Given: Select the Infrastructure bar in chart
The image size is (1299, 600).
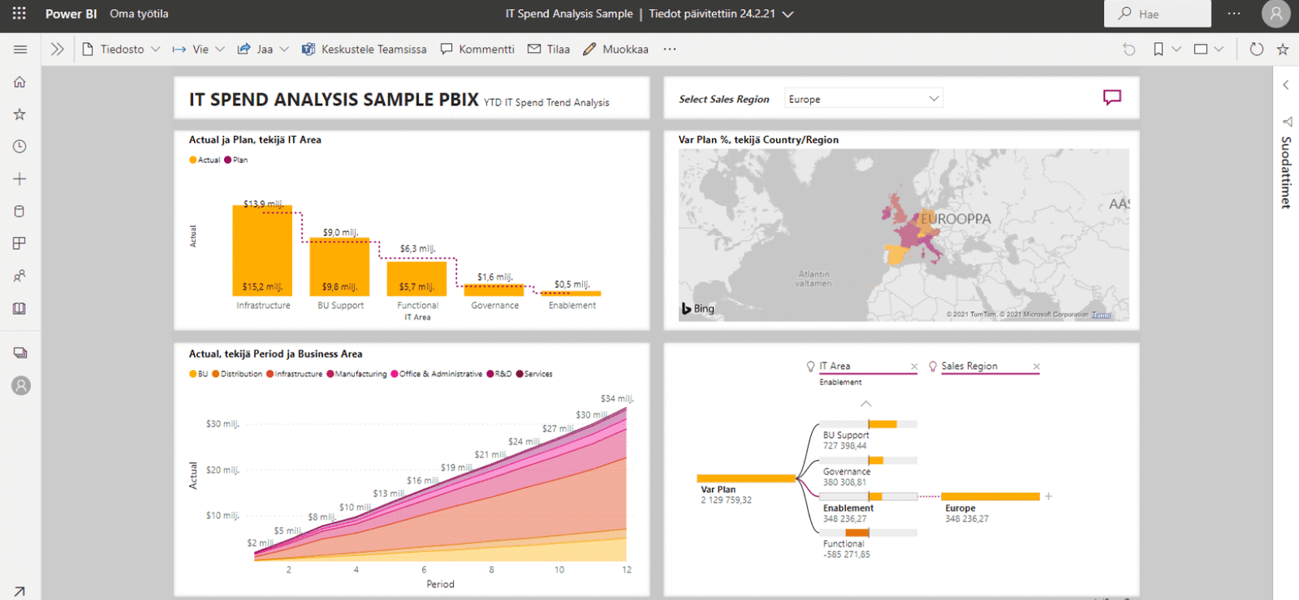Looking at the screenshot, I should [x=262, y=251].
